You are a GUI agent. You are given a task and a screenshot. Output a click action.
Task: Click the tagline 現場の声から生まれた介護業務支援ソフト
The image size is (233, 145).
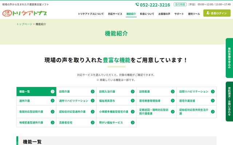click(x=25, y=4)
